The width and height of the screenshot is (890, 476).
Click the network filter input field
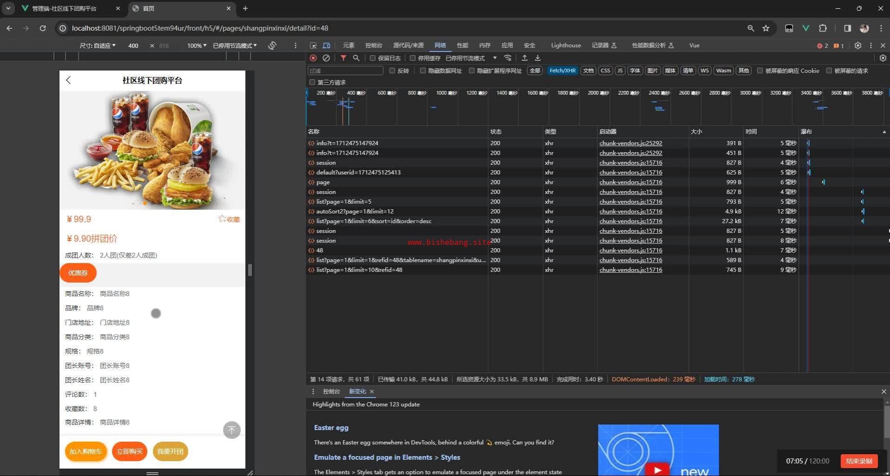coord(345,71)
